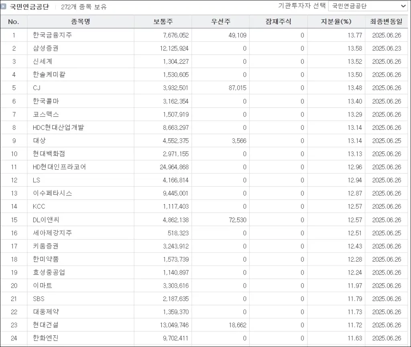Click the 2025.06.23 date in 삼성증권 row

387,48
